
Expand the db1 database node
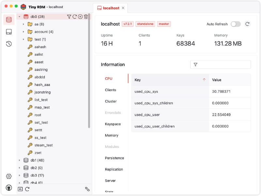[19, 160]
